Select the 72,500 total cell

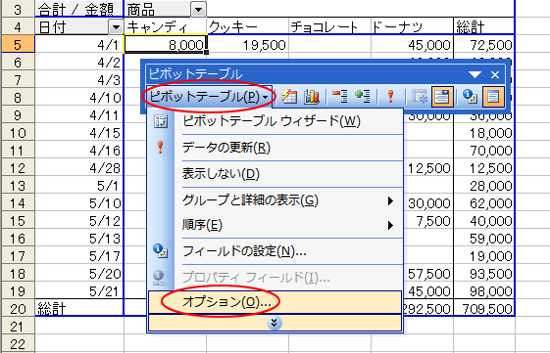[x=484, y=44]
